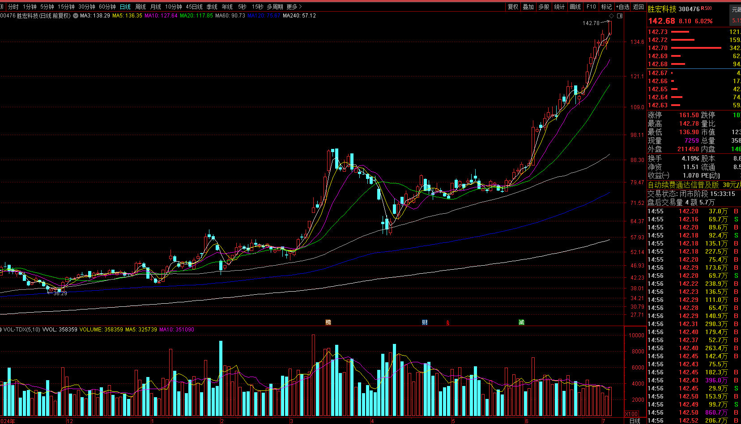The image size is (741, 424).
Task: Click the 减 shareholder reduction marker
Action: [521, 322]
